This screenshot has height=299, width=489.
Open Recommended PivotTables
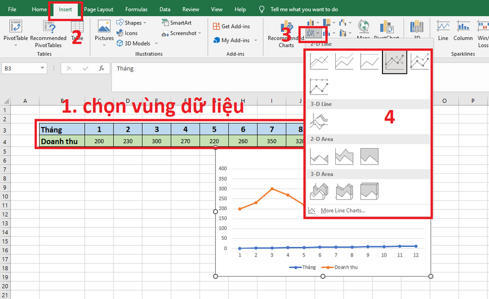click(x=48, y=34)
